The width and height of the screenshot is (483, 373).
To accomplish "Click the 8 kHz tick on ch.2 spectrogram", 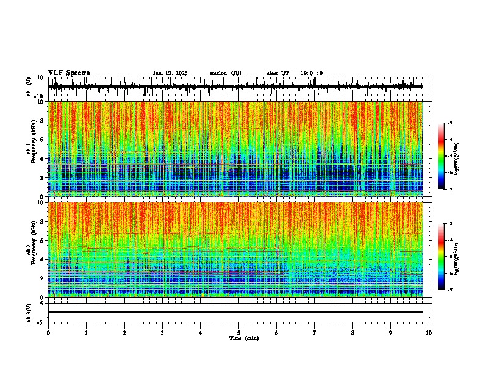I will pos(42,222).
